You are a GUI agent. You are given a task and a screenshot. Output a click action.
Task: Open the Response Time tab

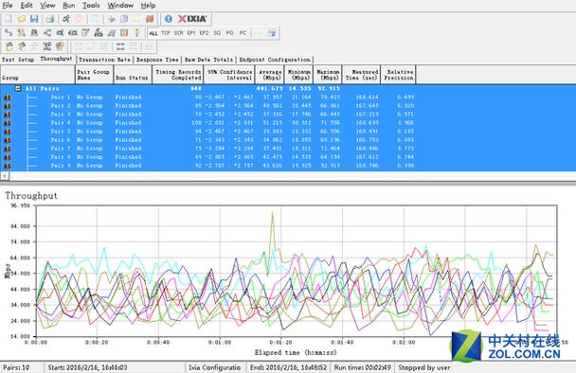pos(157,60)
